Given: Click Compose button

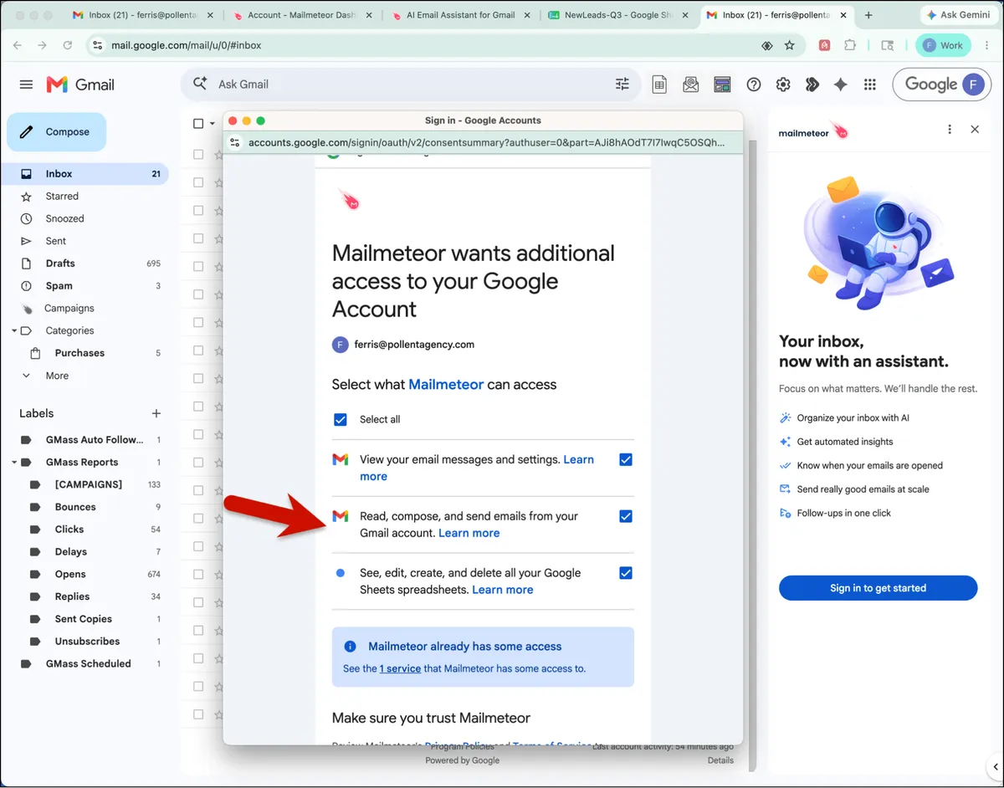Looking at the screenshot, I should tap(57, 132).
